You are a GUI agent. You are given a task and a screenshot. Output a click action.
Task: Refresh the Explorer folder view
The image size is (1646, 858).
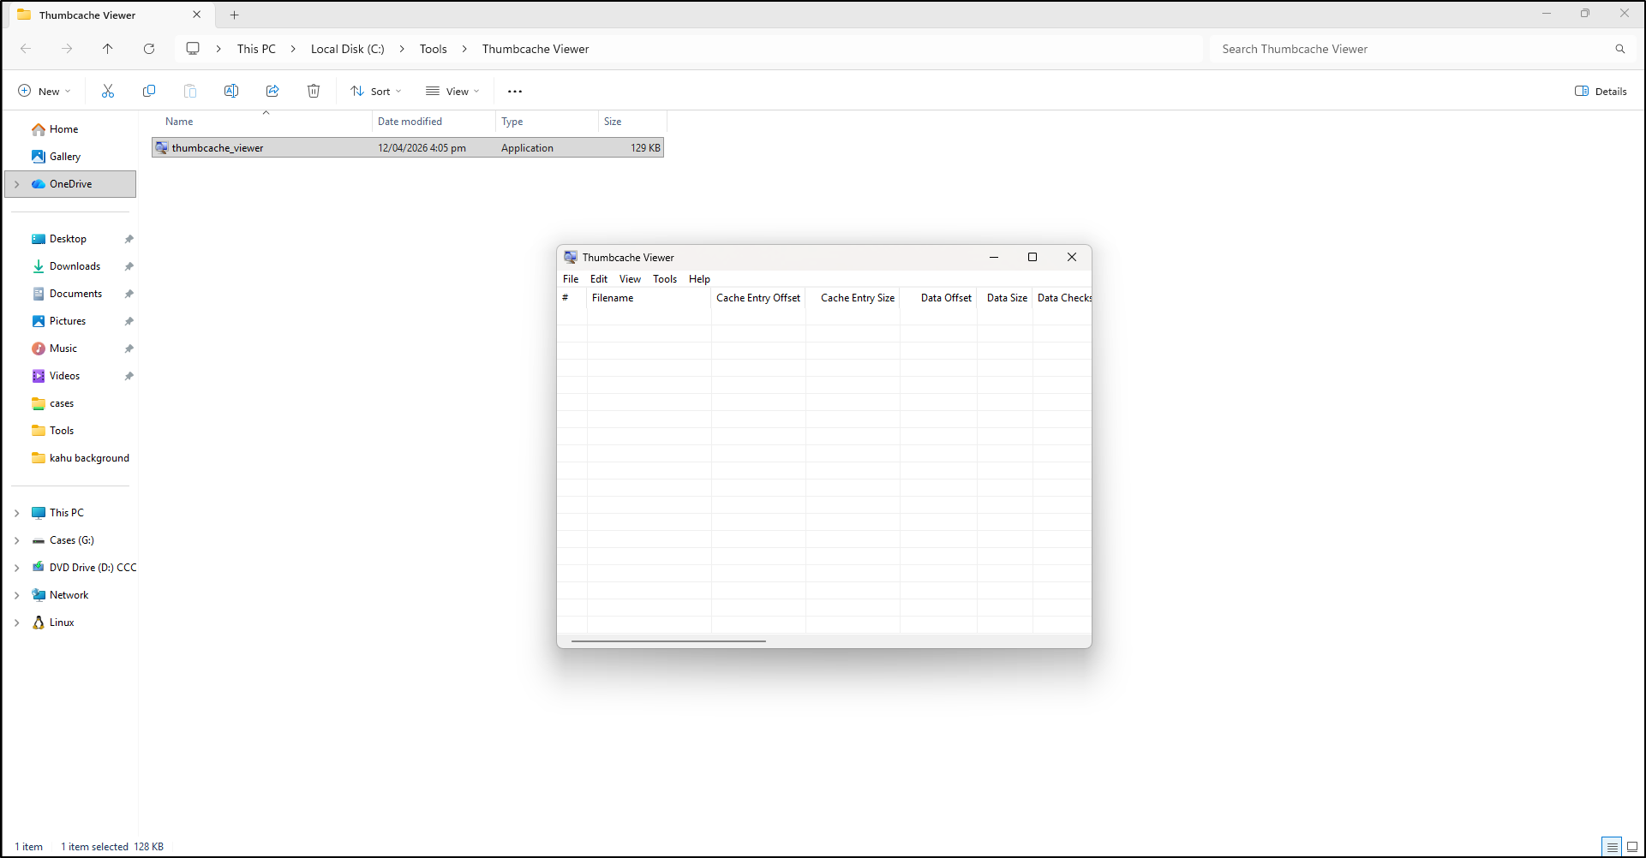(149, 49)
